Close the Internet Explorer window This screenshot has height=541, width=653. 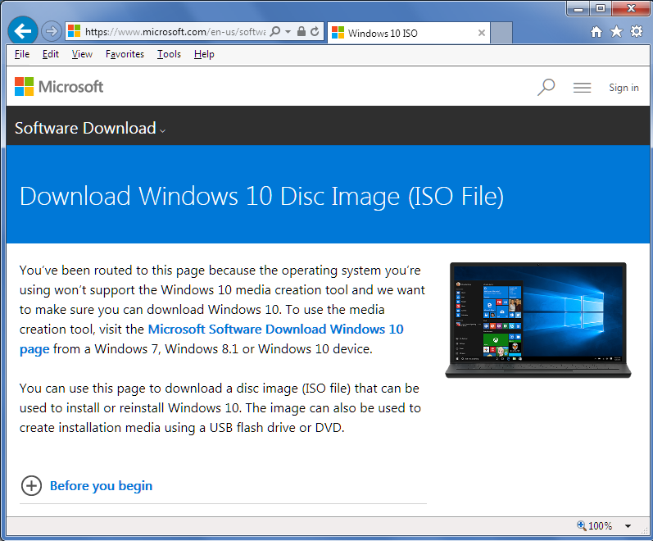631,8
